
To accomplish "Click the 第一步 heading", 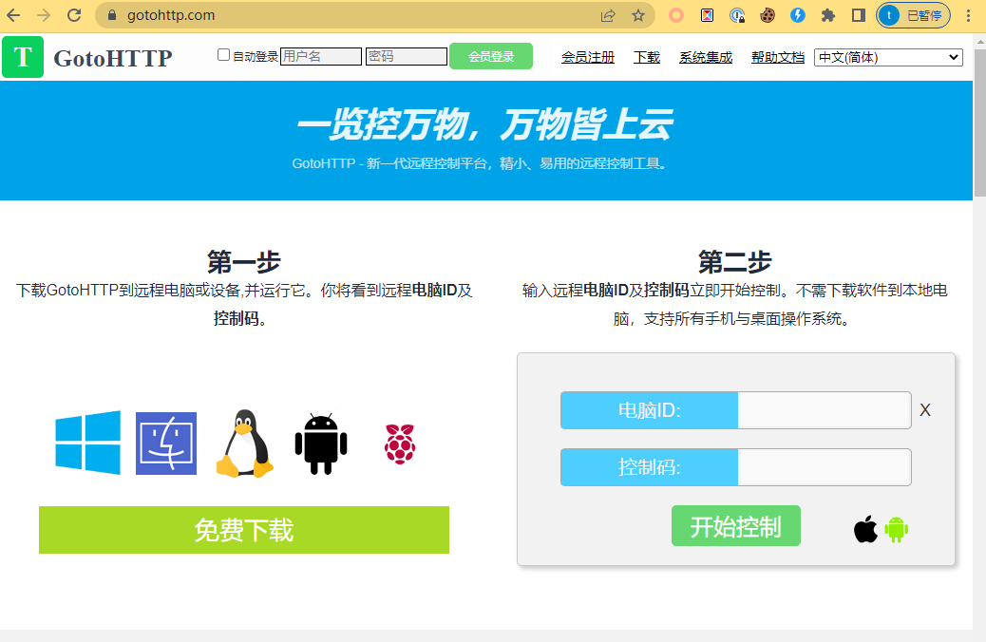I will tap(244, 261).
